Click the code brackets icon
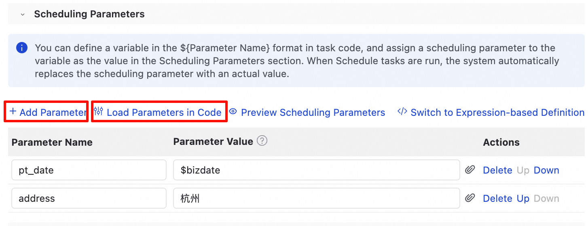588x226 pixels. (x=402, y=112)
